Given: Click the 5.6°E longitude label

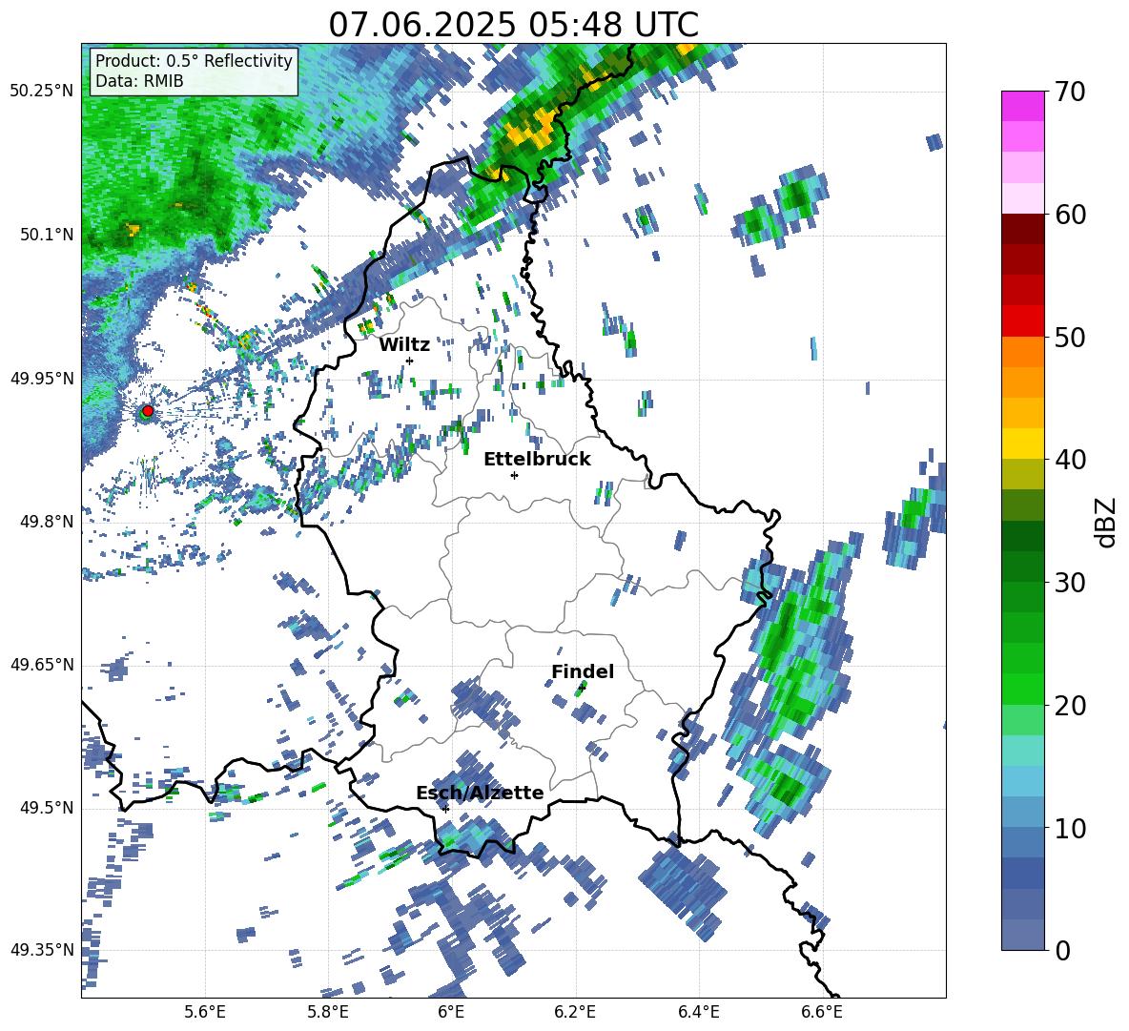Looking at the screenshot, I should tap(205, 1013).
